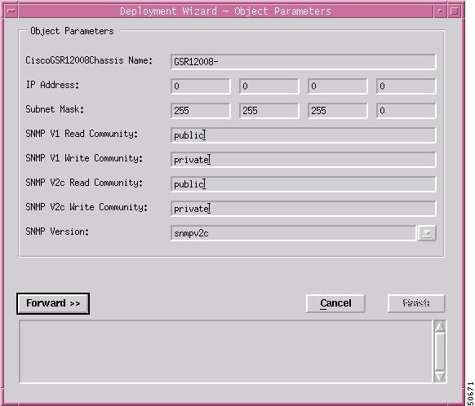Image resolution: width=475 pixels, height=406 pixels.
Task: Click the fourth Subnet Mask octet field
Action: (x=406, y=111)
